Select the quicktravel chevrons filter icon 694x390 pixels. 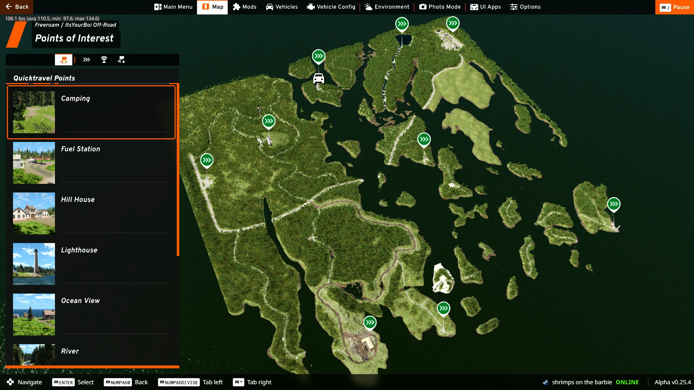pyautogui.click(x=86, y=60)
